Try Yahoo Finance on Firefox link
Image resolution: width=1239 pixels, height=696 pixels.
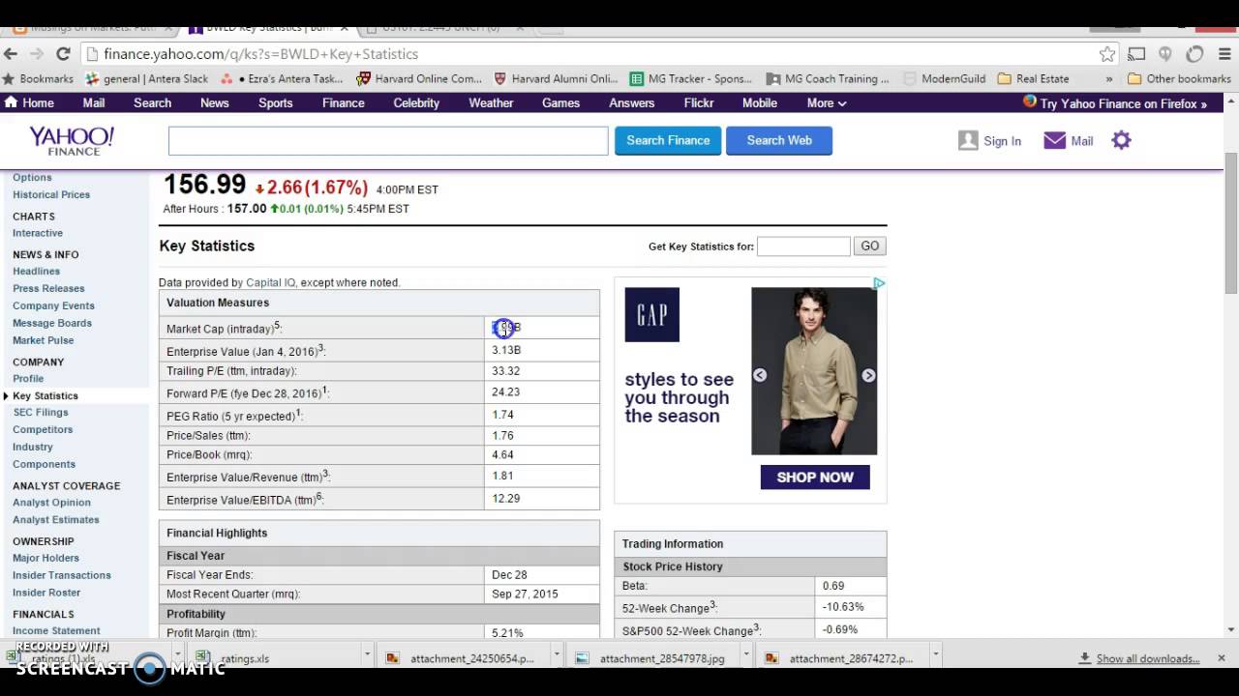point(1123,103)
